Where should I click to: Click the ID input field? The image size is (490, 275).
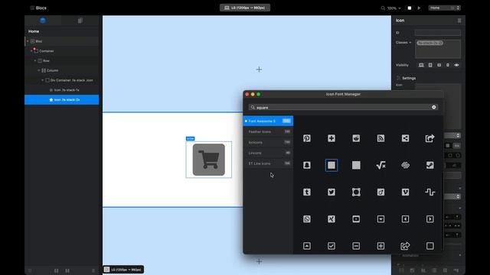(437, 33)
